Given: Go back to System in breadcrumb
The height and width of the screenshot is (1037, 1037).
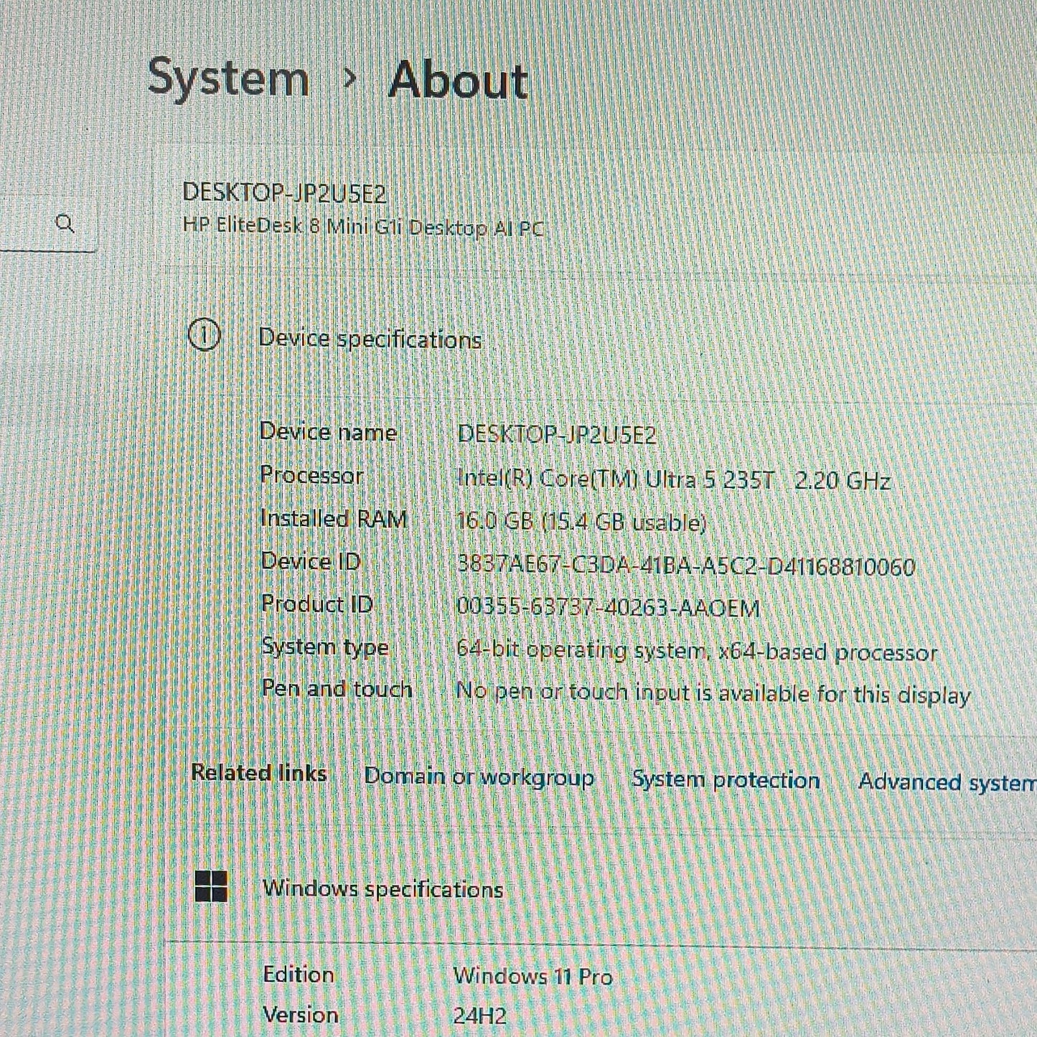Looking at the screenshot, I should pos(228,78).
